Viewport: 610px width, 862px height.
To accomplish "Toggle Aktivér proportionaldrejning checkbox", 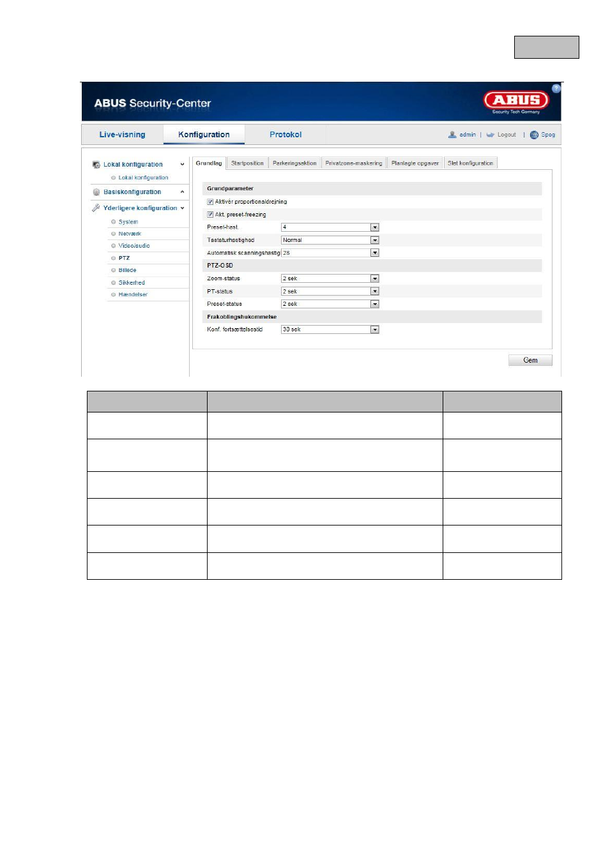I will click(x=210, y=202).
